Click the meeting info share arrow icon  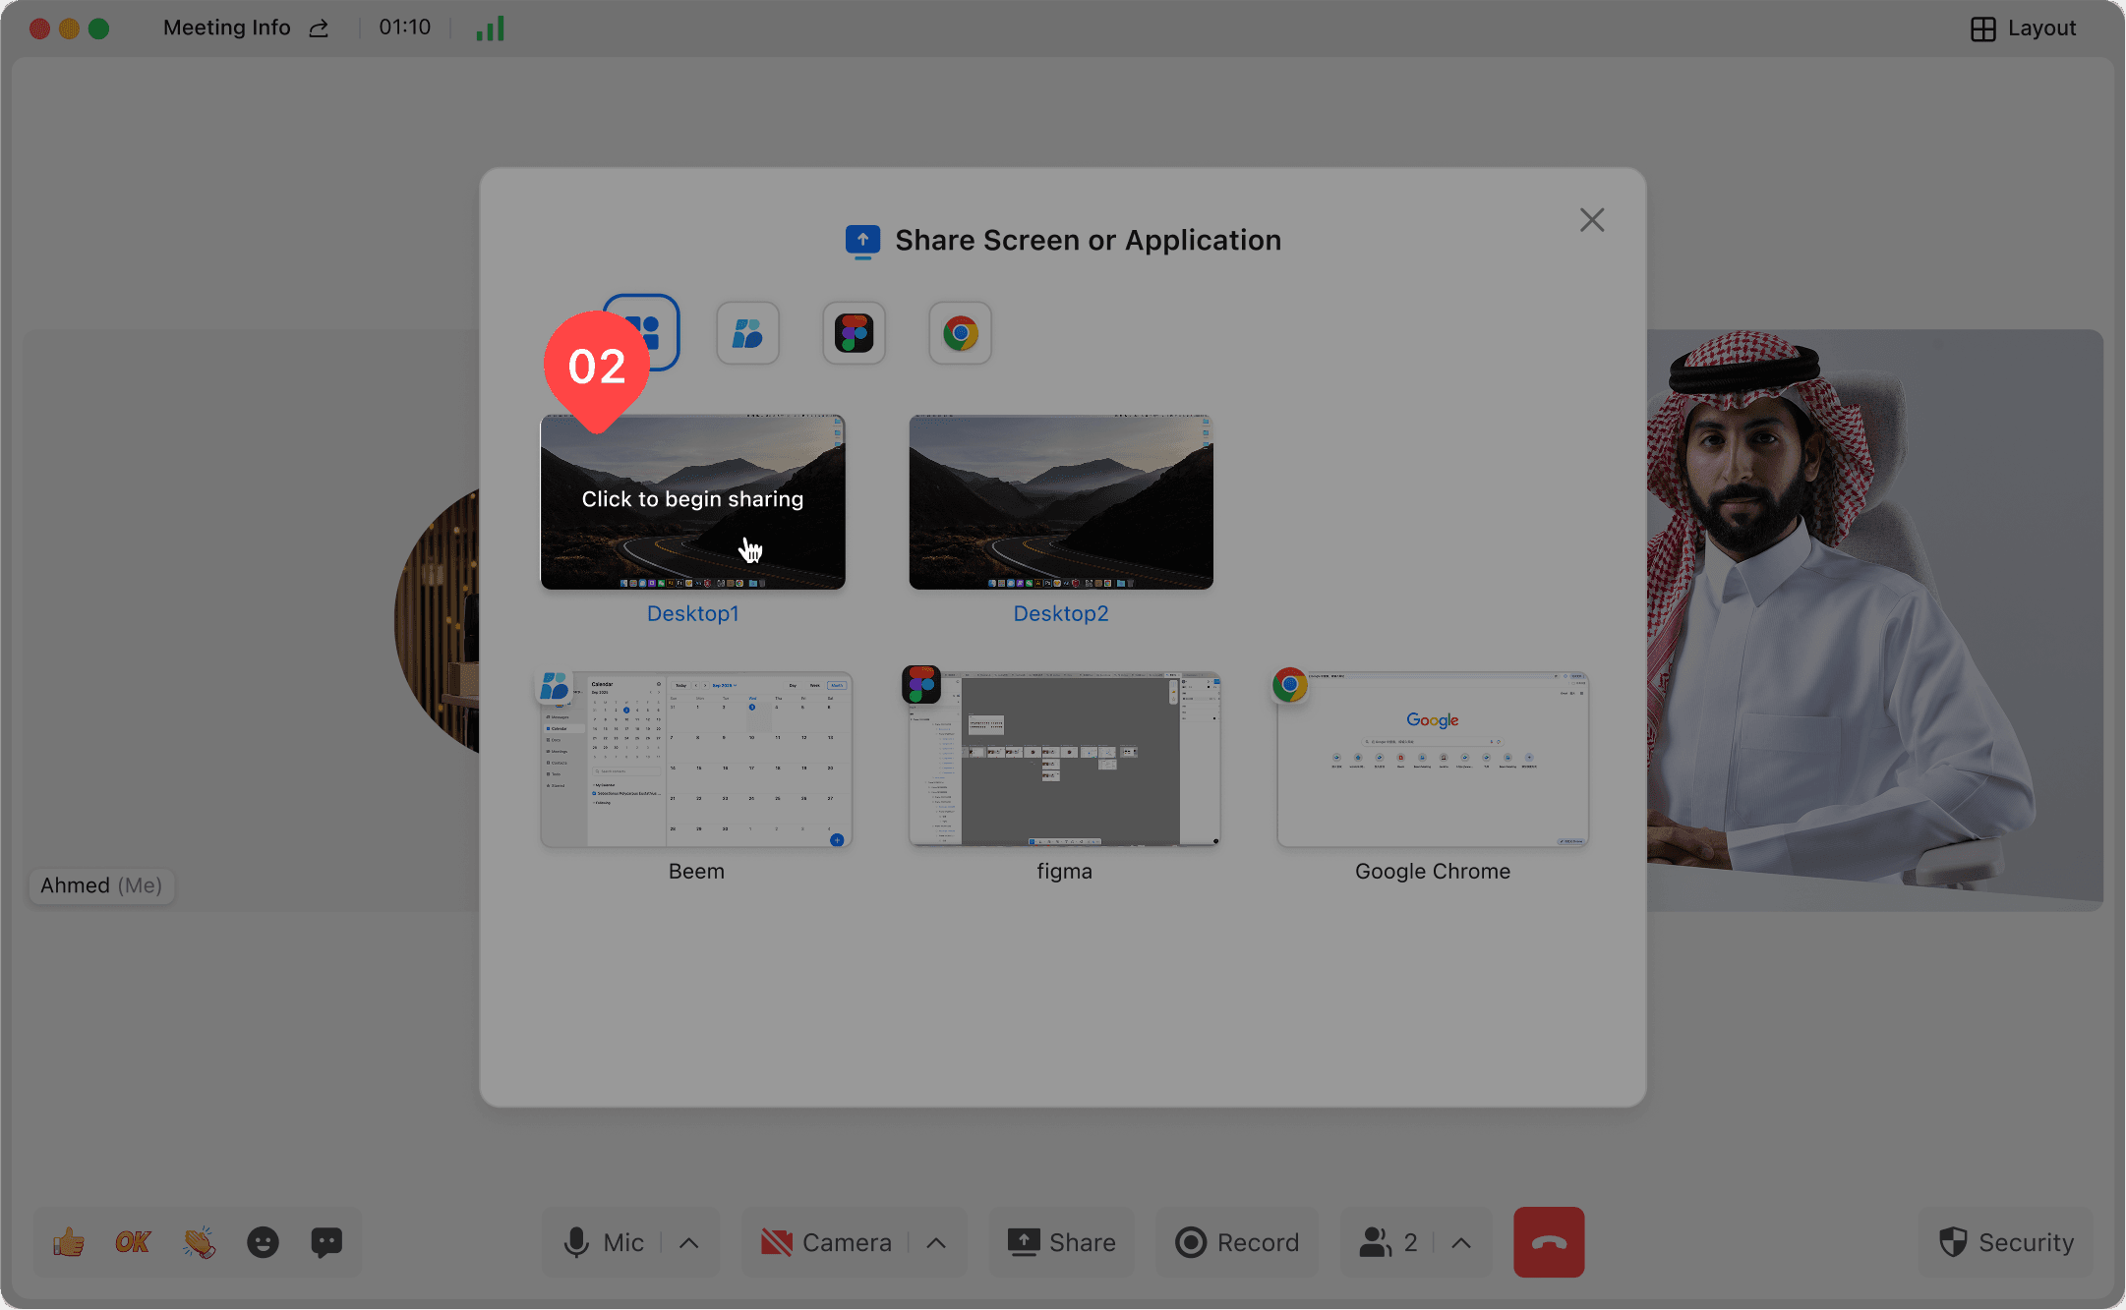click(x=319, y=28)
